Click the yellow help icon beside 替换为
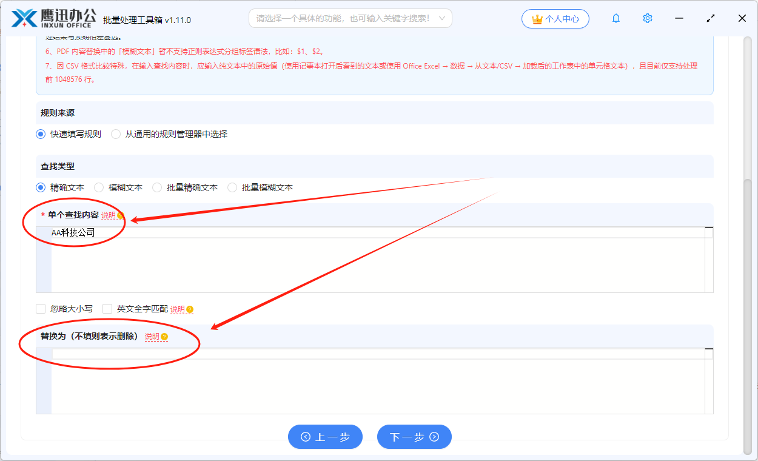 click(164, 337)
